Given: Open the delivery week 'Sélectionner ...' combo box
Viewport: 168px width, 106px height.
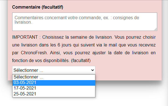Looking at the screenshot, I should pos(54,70).
